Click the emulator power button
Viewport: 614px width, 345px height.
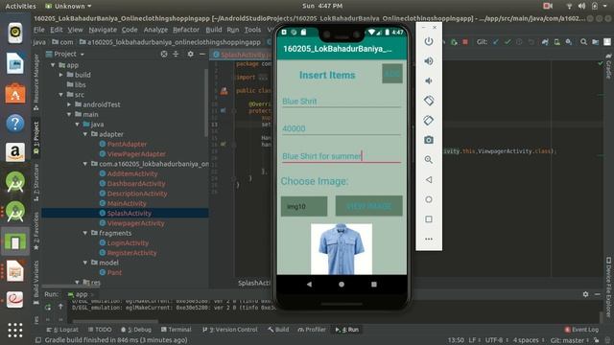click(429, 41)
